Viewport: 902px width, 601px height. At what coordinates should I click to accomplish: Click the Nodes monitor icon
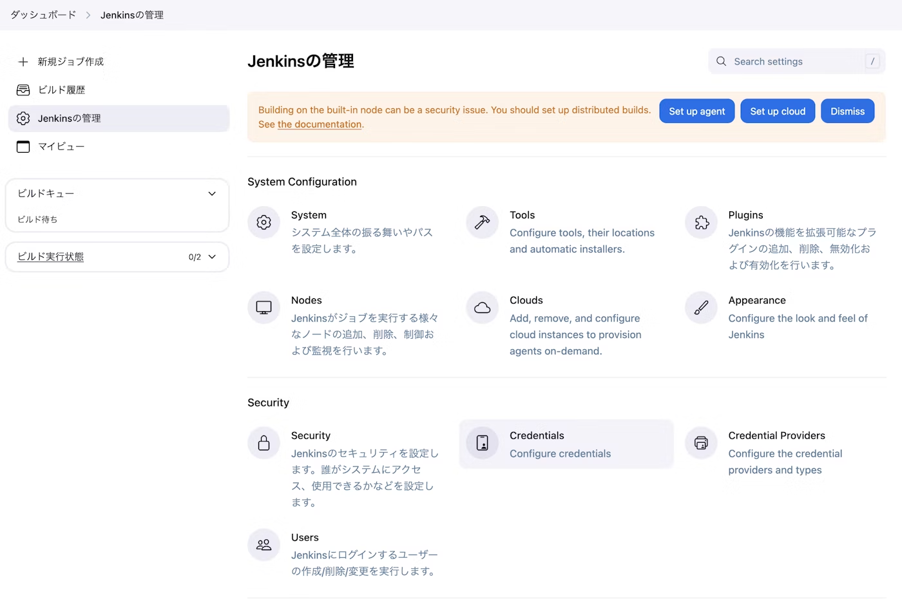click(x=264, y=308)
